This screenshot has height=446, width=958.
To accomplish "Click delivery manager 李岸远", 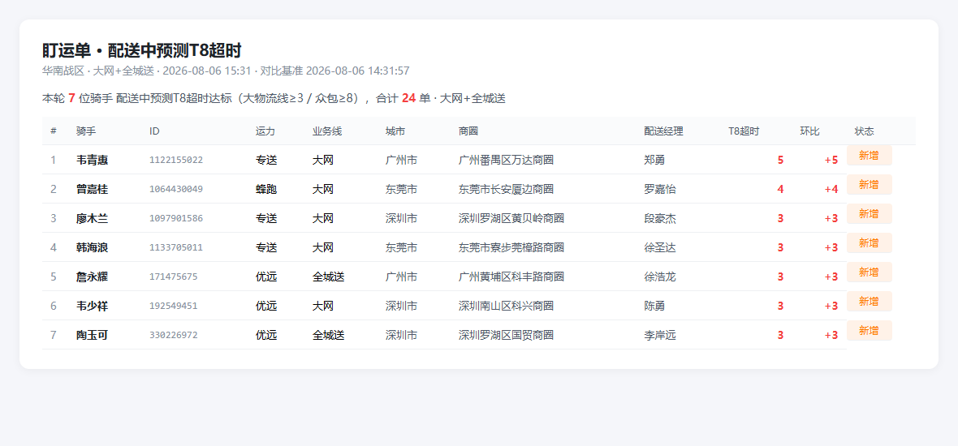I will (660, 336).
